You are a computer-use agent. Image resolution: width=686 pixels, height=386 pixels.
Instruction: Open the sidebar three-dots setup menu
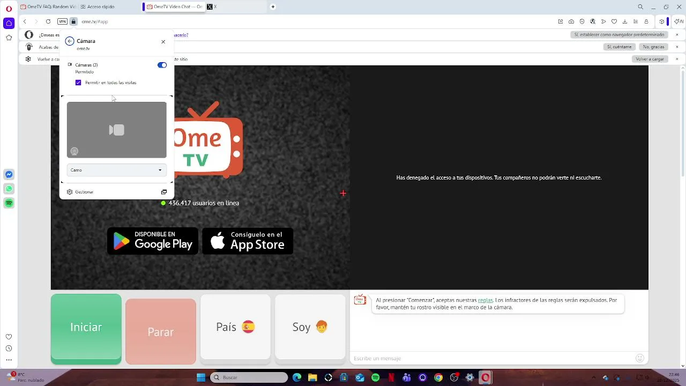click(9, 360)
